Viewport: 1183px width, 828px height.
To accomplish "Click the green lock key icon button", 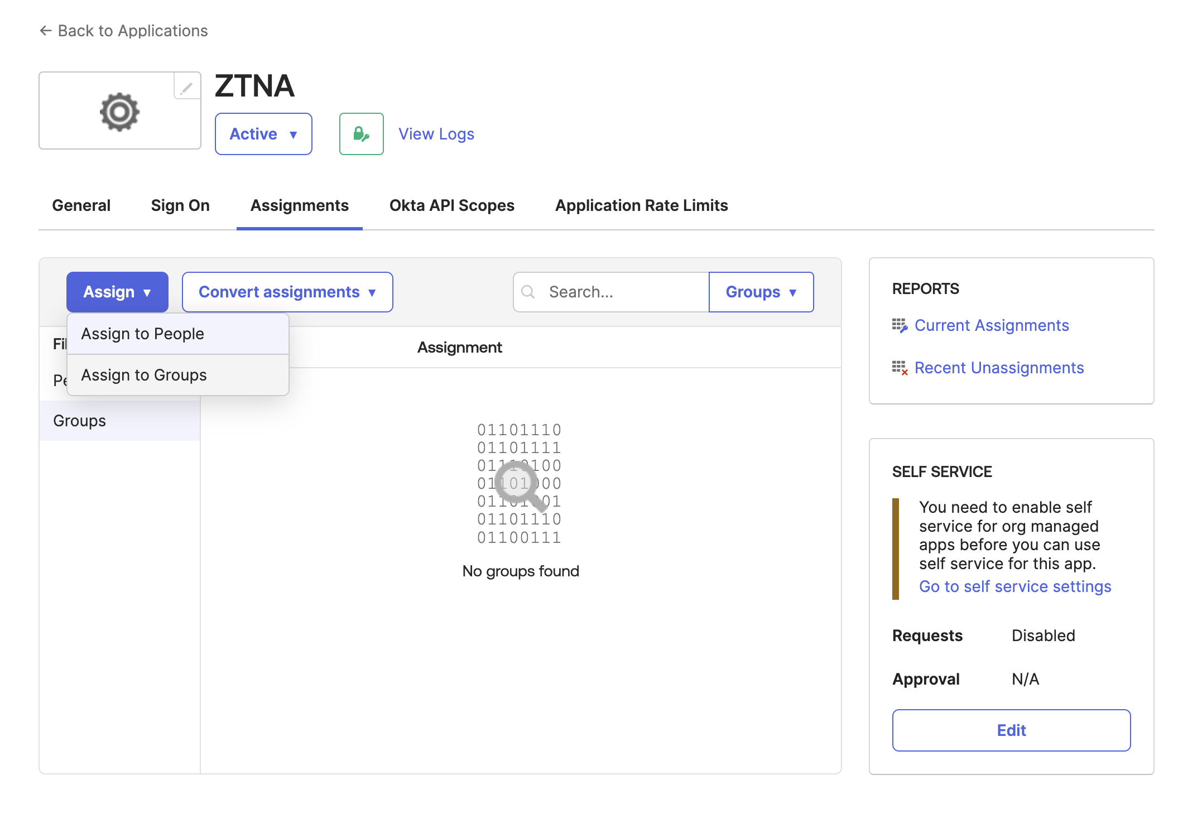I will click(361, 134).
